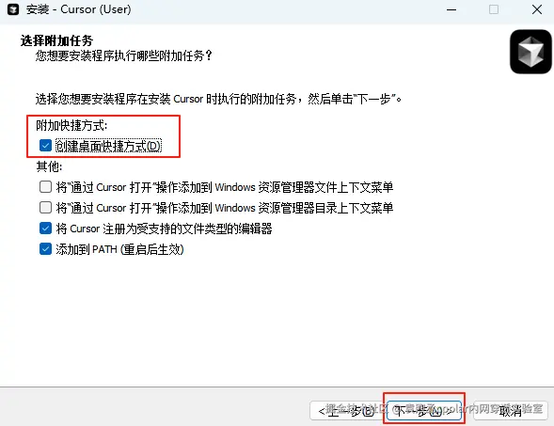Click the 其他 group label
The height and width of the screenshot is (426, 554).
(50, 166)
